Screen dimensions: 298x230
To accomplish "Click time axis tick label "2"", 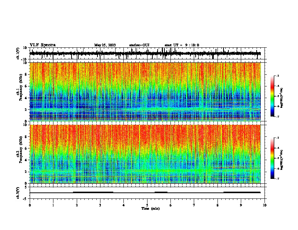I will (x=77, y=205).
